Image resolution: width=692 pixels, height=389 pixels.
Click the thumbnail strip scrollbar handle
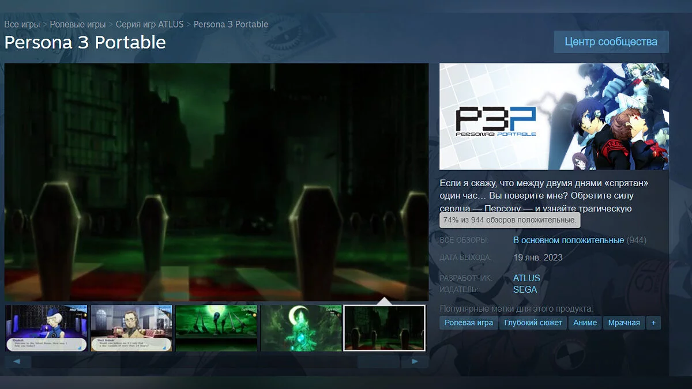click(x=378, y=362)
